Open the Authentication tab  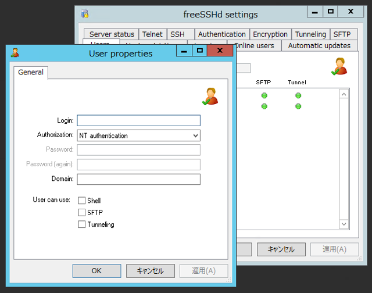222,34
